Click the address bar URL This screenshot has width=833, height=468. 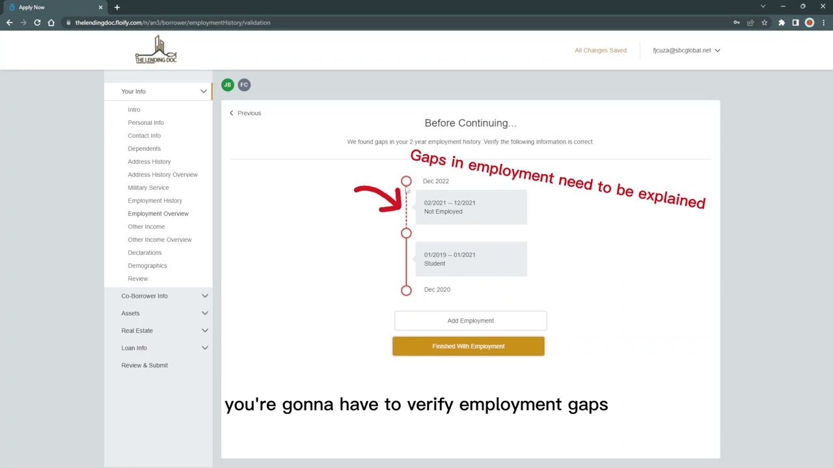172,22
